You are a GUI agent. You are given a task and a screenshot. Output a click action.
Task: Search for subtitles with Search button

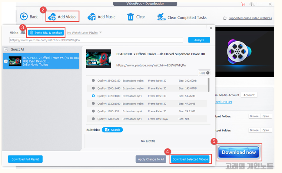[x=112, y=130]
